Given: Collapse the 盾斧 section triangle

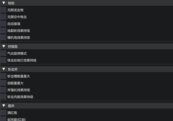Looking at the screenshot, I should [x=4, y=106].
